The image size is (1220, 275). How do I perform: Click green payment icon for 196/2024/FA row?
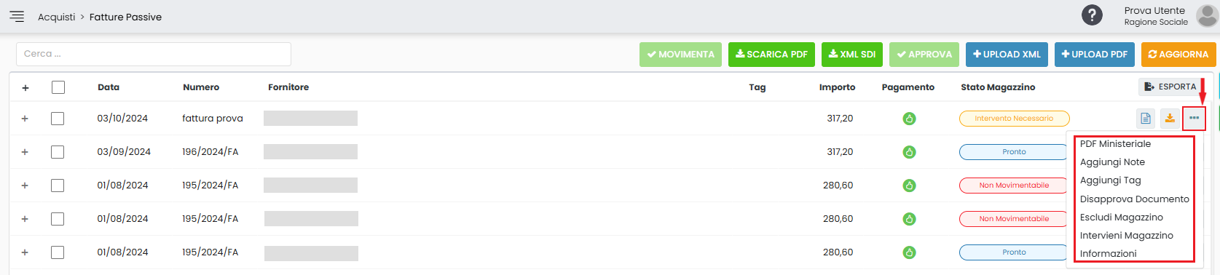click(x=909, y=152)
